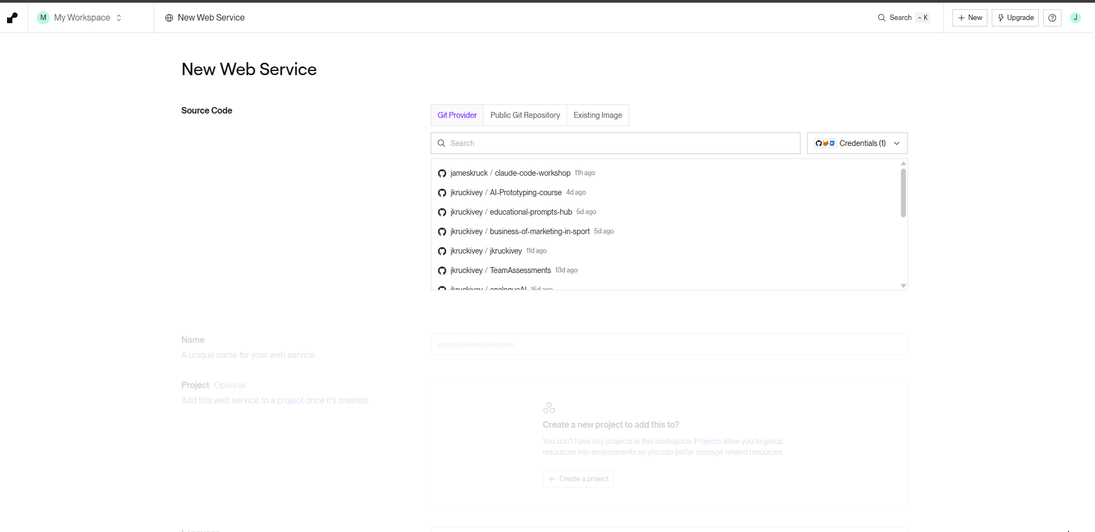Expand the Credentials (1) dropdown
Screen dimensions: 1095x532
coord(857,143)
